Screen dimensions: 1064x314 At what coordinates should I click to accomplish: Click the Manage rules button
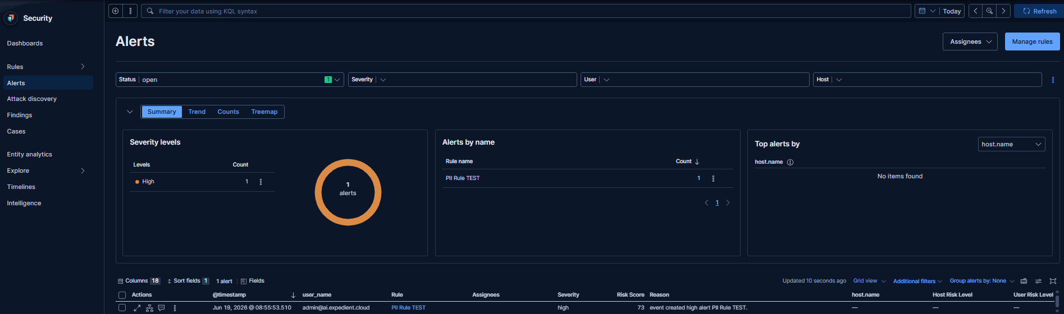[1032, 41]
